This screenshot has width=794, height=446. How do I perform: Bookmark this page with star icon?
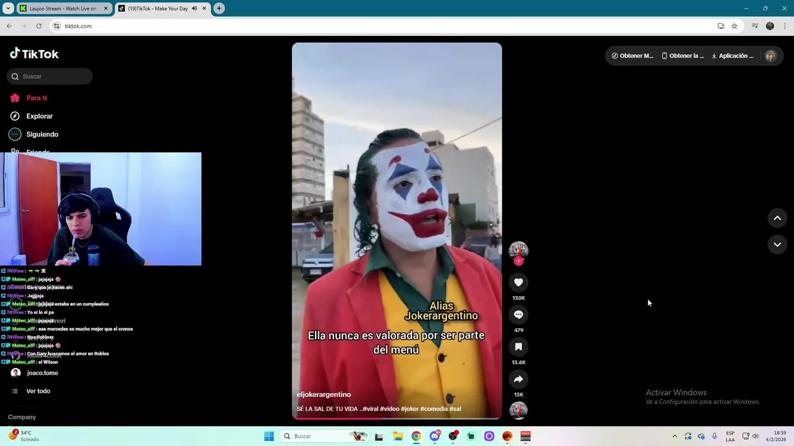734,26
